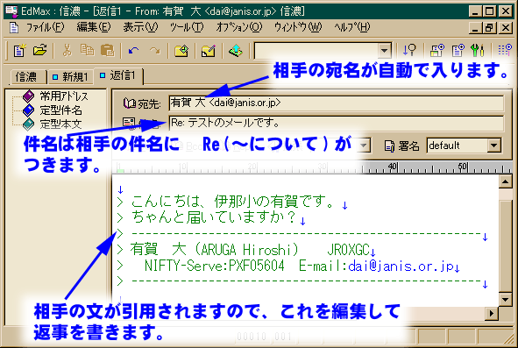
Task: Open the ツール(T) menu
Action: coord(187,27)
